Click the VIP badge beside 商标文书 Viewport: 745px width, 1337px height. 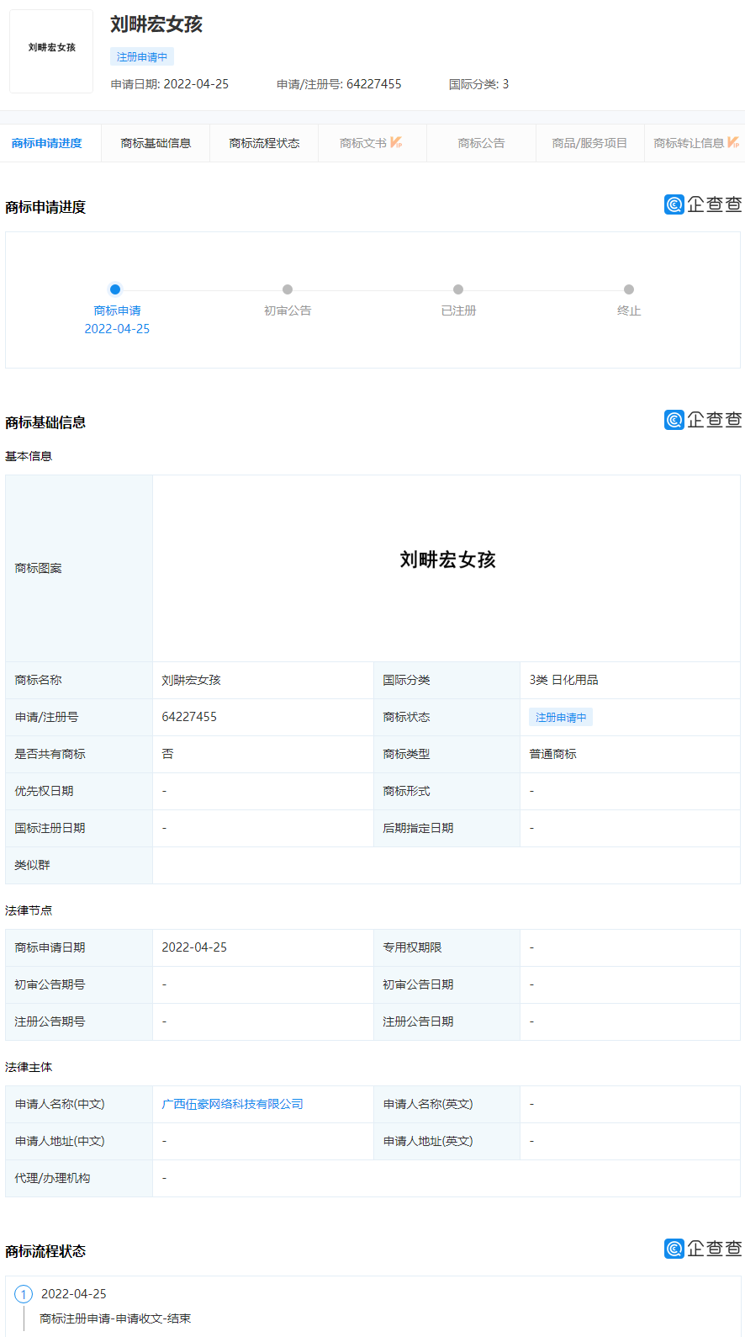tap(396, 142)
